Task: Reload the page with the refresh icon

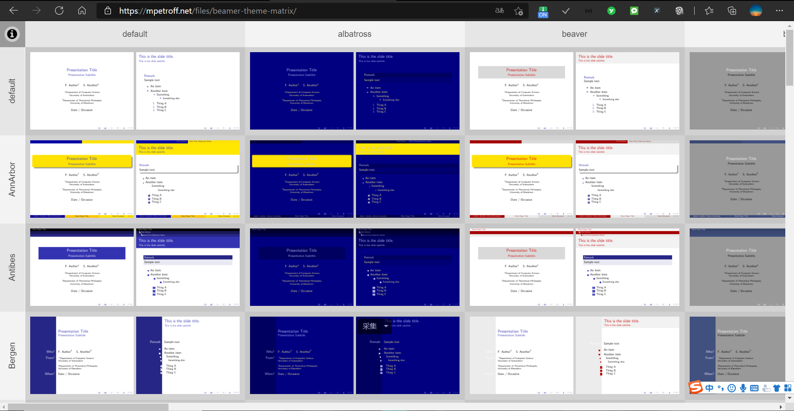Action: [59, 11]
